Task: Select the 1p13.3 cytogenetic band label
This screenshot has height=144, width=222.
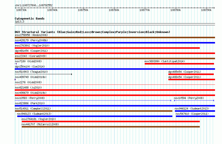Action: coord(19,21)
